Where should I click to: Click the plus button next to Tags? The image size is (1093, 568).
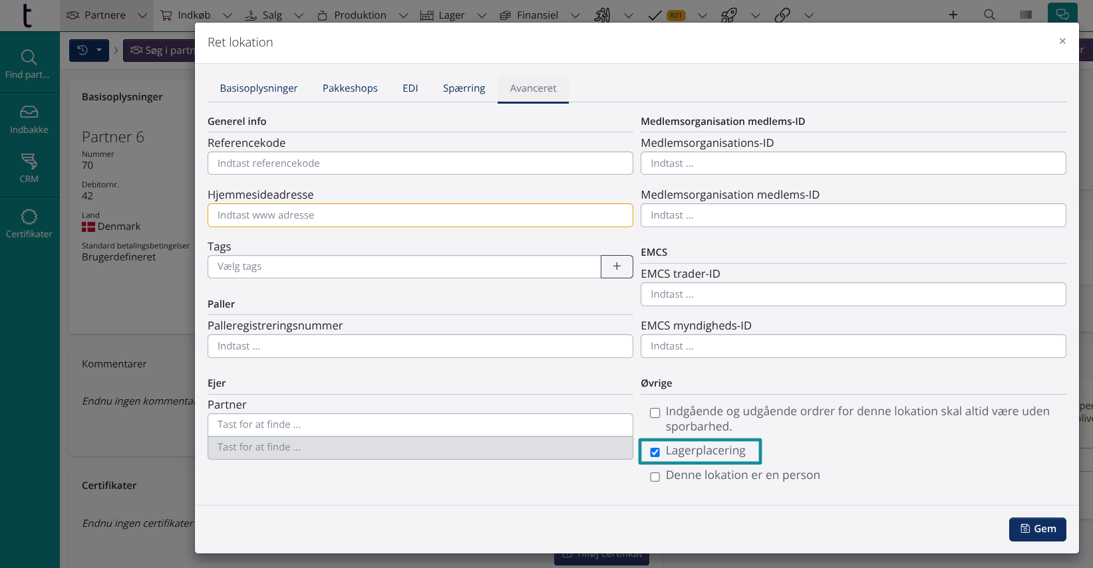pyautogui.click(x=617, y=266)
